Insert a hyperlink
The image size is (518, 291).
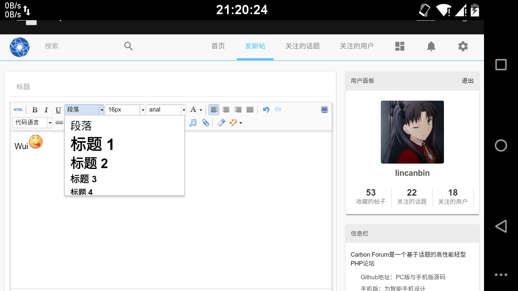coord(59,122)
